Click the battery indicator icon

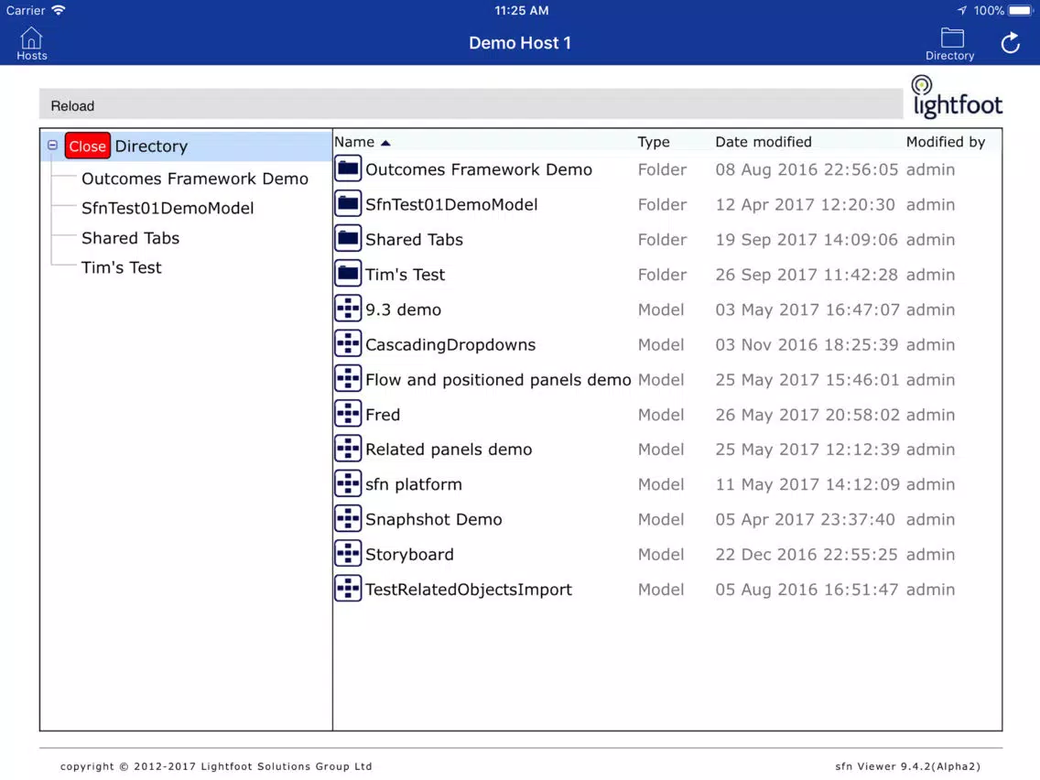tap(1022, 11)
